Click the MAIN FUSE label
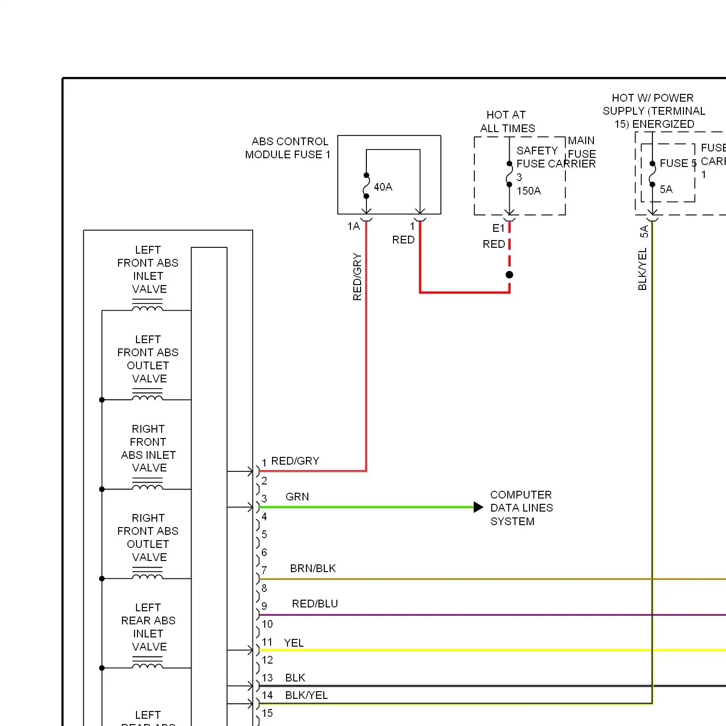 (582, 147)
